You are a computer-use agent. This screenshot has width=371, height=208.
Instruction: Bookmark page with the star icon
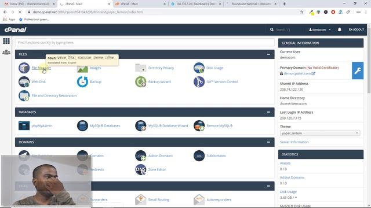point(301,12)
